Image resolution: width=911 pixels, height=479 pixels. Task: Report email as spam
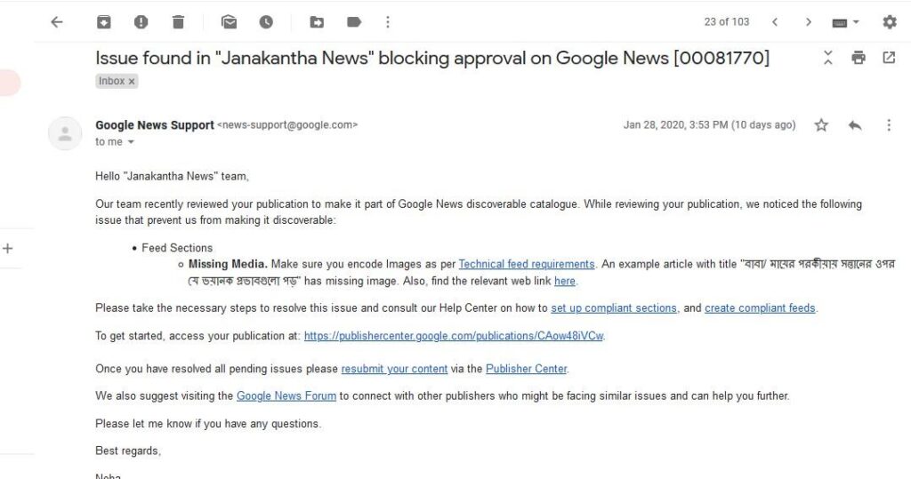tap(141, 22)
